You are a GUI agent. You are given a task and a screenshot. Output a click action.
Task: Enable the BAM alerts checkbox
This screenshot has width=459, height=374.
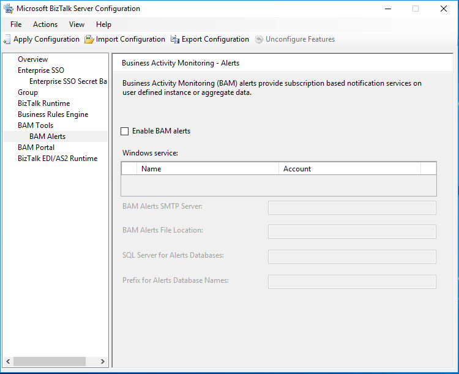125,131
